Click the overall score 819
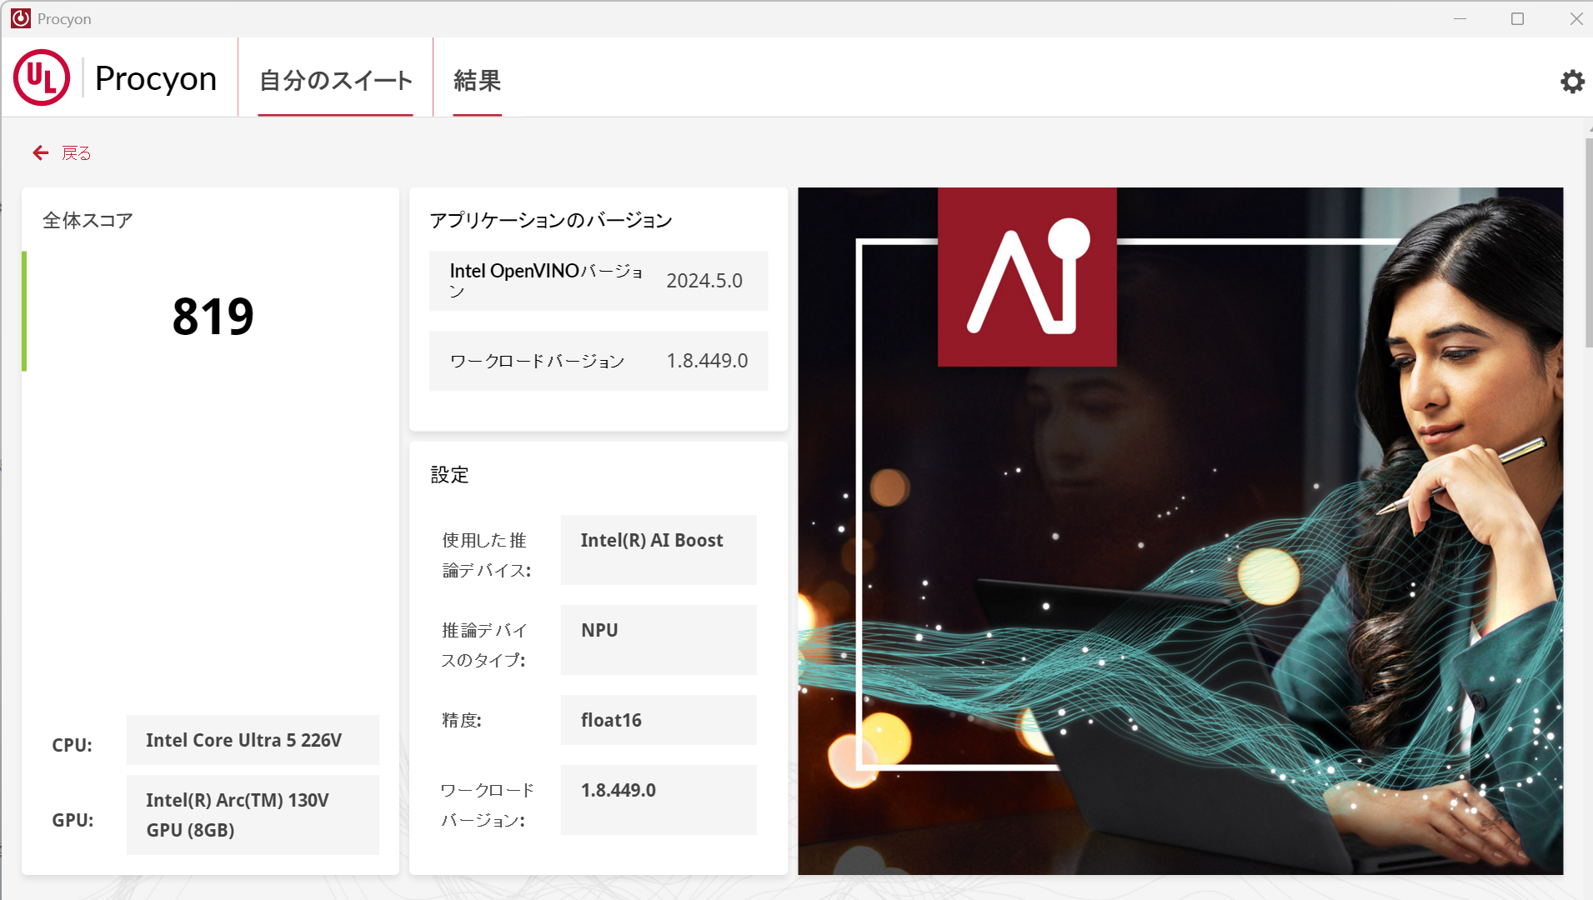Viewport: 1593px width, 900px height. [213, 317]
